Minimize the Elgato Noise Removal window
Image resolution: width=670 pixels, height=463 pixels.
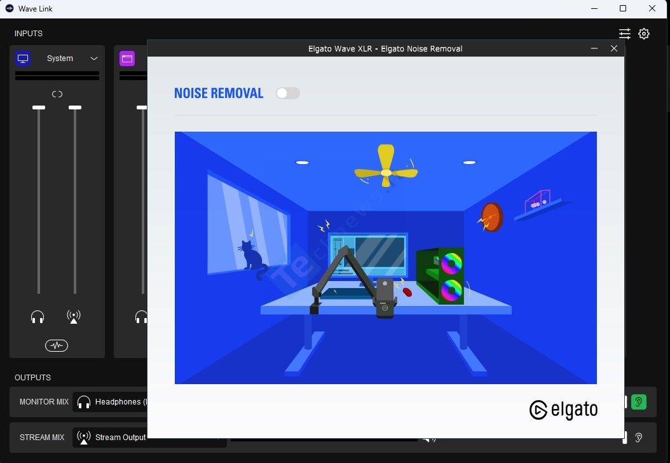point(594,48)
